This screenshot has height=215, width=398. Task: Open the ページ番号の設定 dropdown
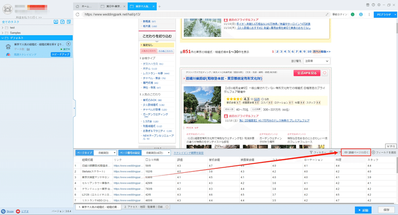coord(156,153)
